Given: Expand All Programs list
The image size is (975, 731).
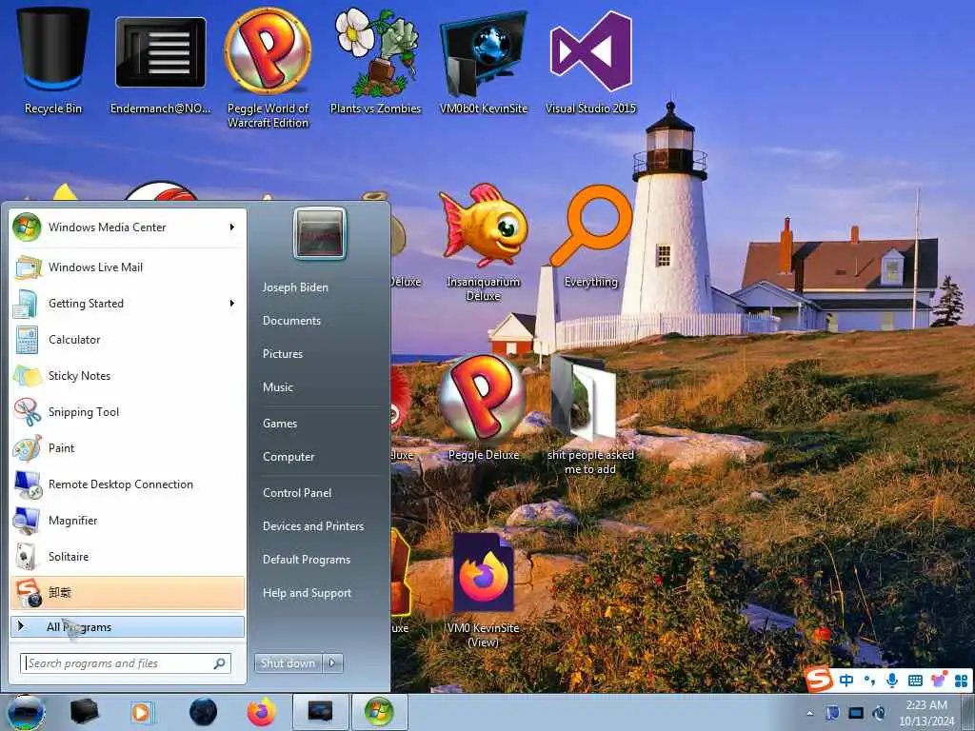Looking at the screenshot, I should (x=128, y=626).
